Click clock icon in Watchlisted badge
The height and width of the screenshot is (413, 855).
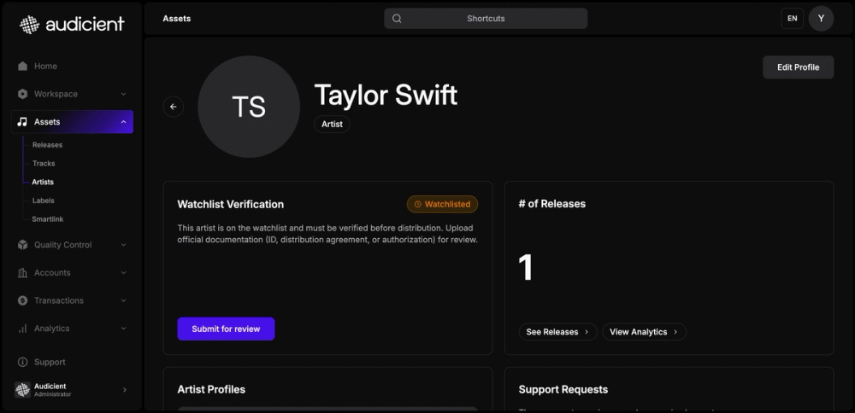pyautogui.click(x=418, y=205)
